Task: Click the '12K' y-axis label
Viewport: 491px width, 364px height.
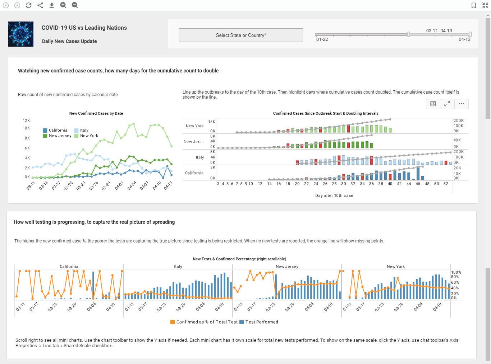Action: tap(26, 121)
